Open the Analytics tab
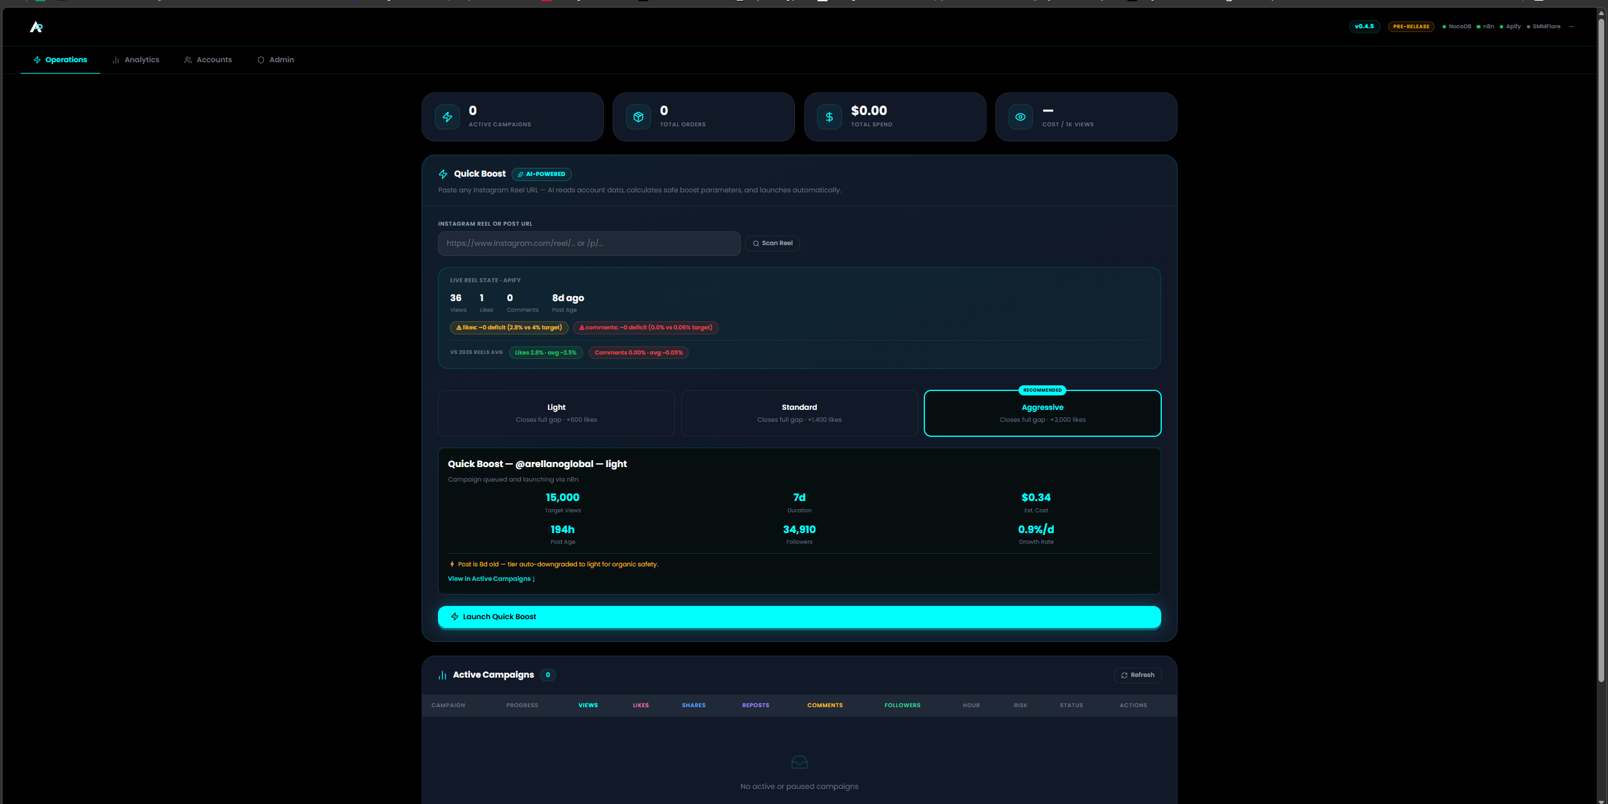This screenshot has width=1608, height=804. [136, 60]
